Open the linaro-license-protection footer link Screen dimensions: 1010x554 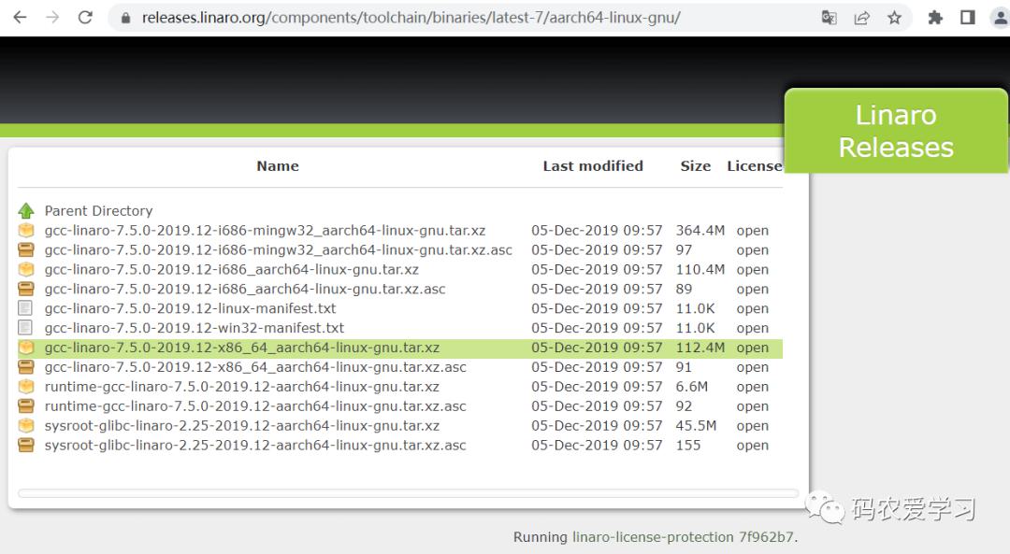[653, 536]
